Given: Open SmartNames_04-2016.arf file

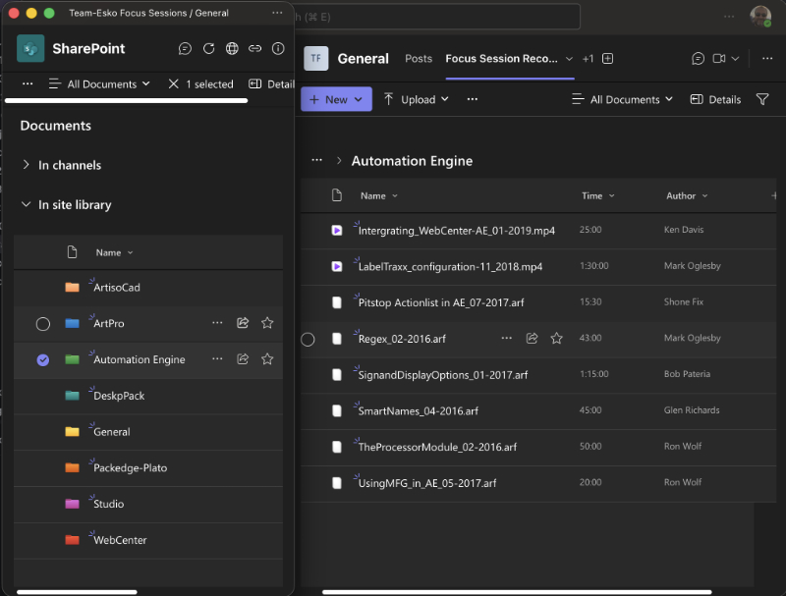Looking at the screenshot, I should coord(419,411).
